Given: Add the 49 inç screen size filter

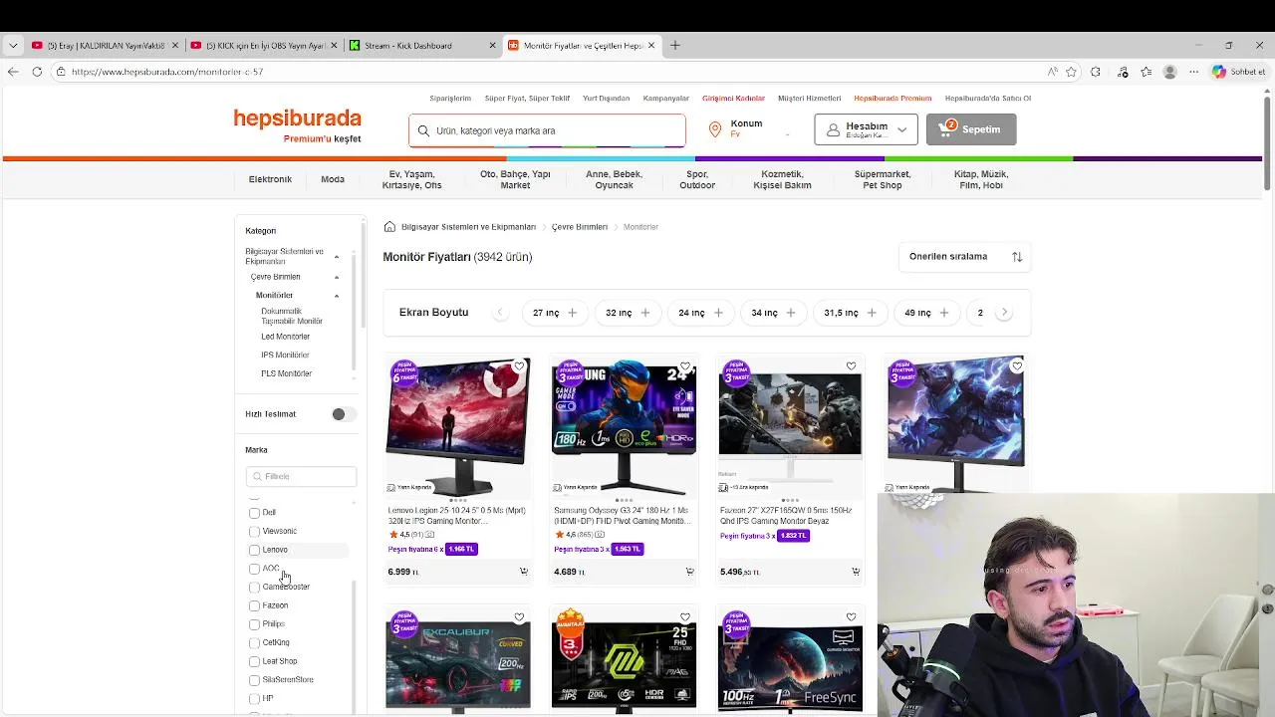Looking at the screenshot, I should 926,313.
